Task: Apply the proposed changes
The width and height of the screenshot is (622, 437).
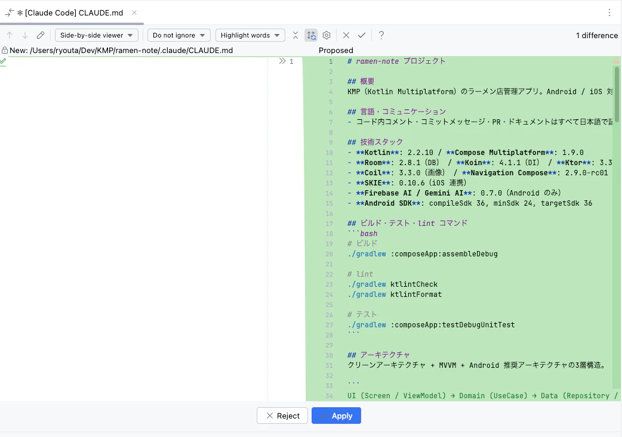Action: click(x=336, y=416)
